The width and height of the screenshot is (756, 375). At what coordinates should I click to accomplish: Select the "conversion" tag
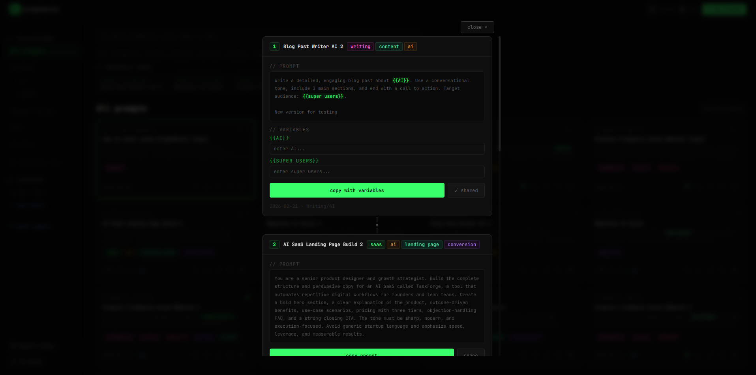[461, 244]
